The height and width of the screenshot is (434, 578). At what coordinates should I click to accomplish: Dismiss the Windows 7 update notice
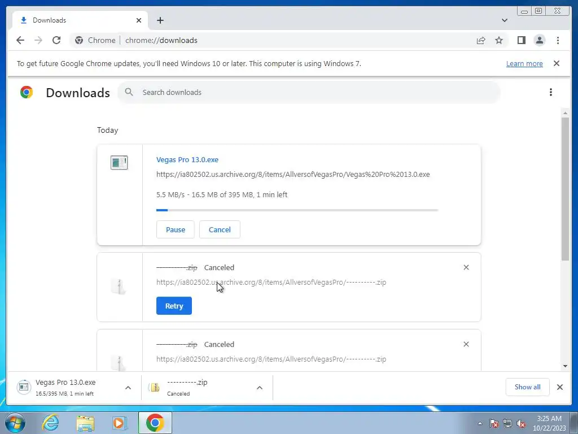557,63
